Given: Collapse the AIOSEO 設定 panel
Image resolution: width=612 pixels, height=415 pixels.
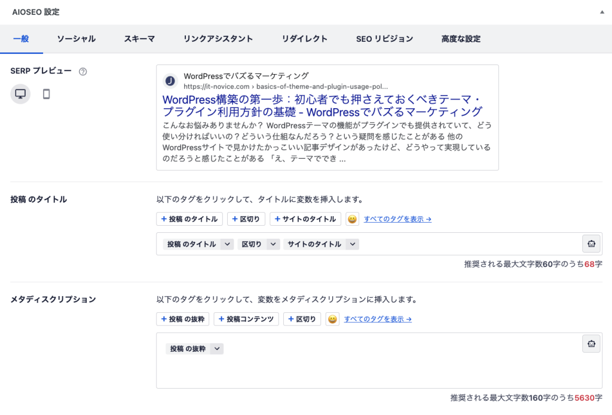Looking at the screenshot, I should (x=602, y=11).
